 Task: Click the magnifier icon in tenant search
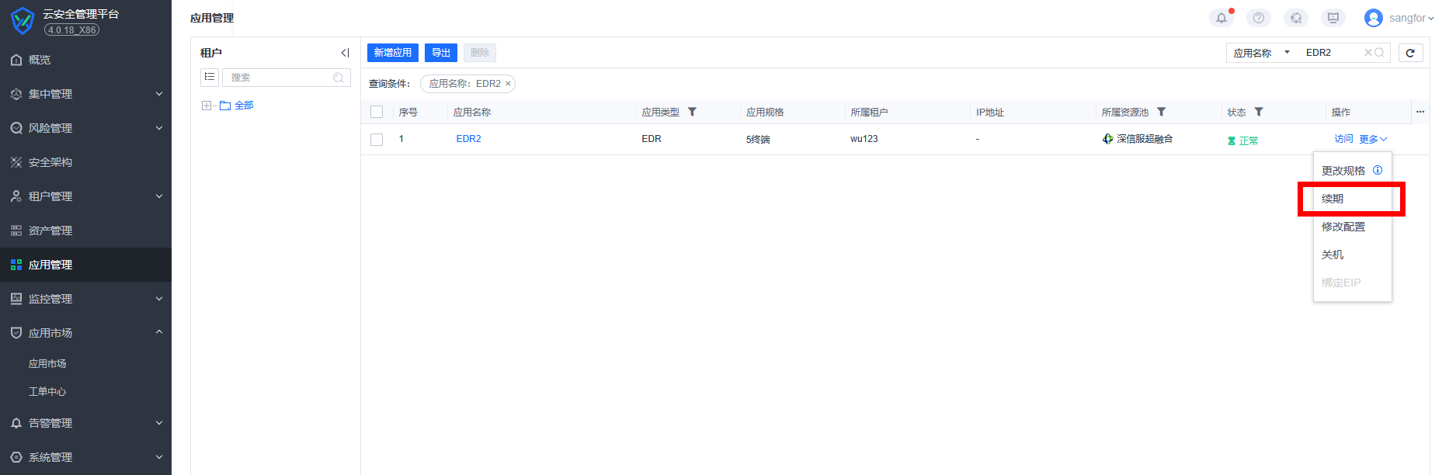338,78
